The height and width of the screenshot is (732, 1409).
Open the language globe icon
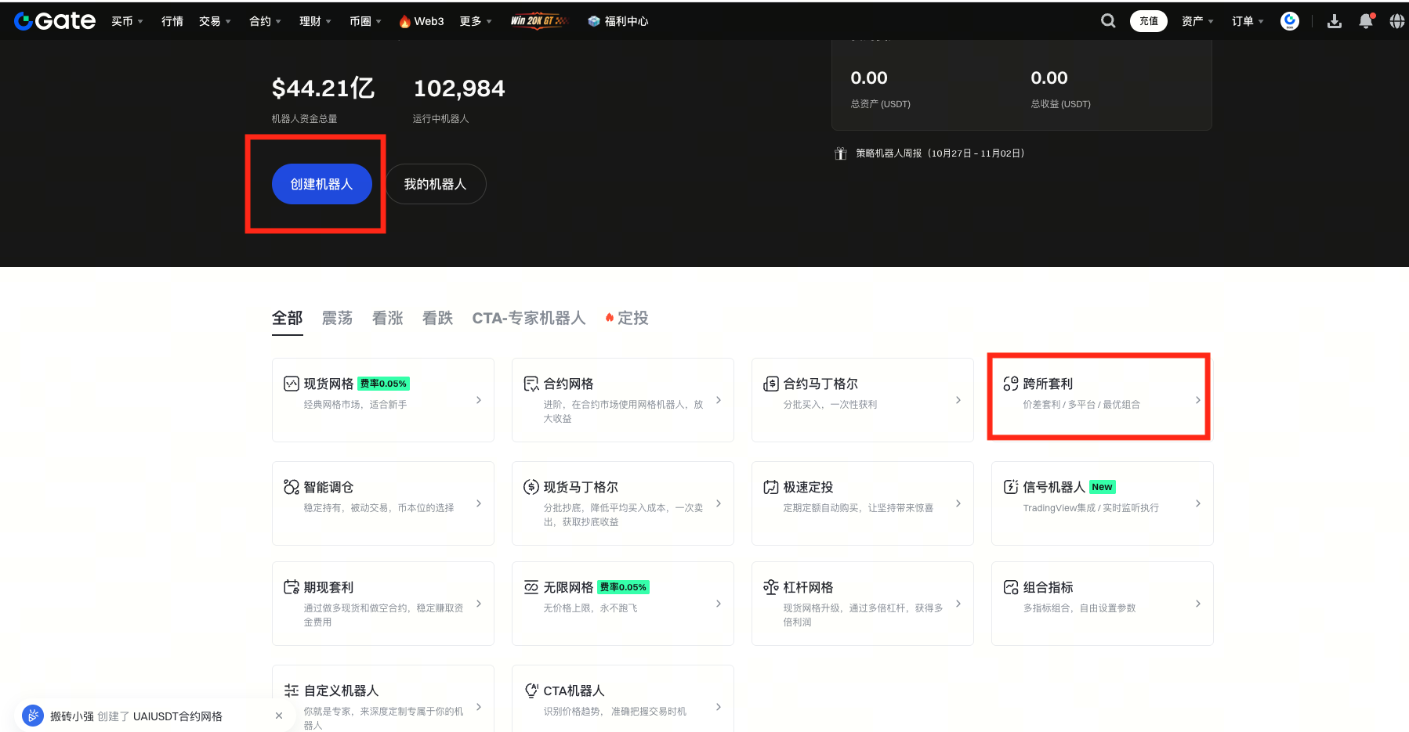click(1396, 21)
